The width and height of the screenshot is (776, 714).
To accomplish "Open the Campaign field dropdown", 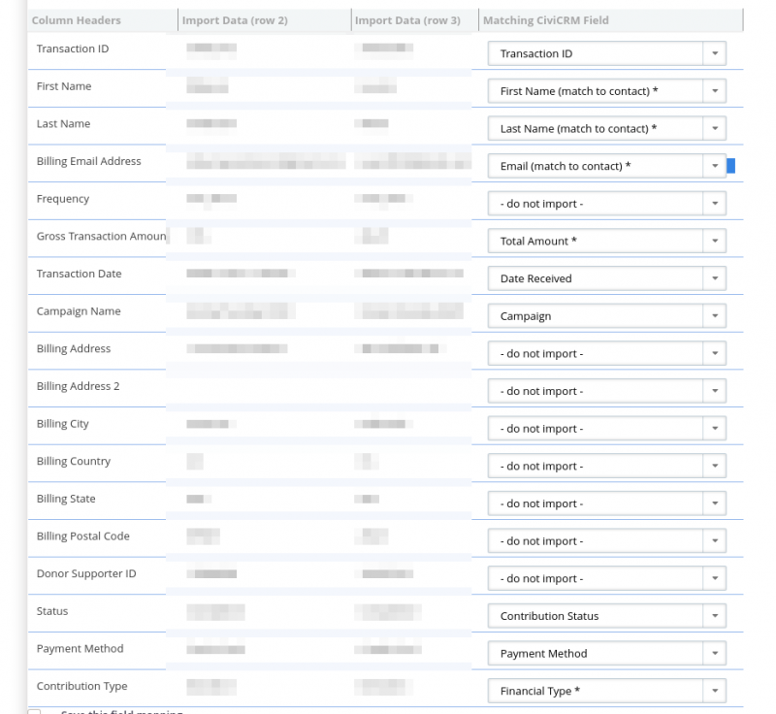I will (x=607, y=316).
